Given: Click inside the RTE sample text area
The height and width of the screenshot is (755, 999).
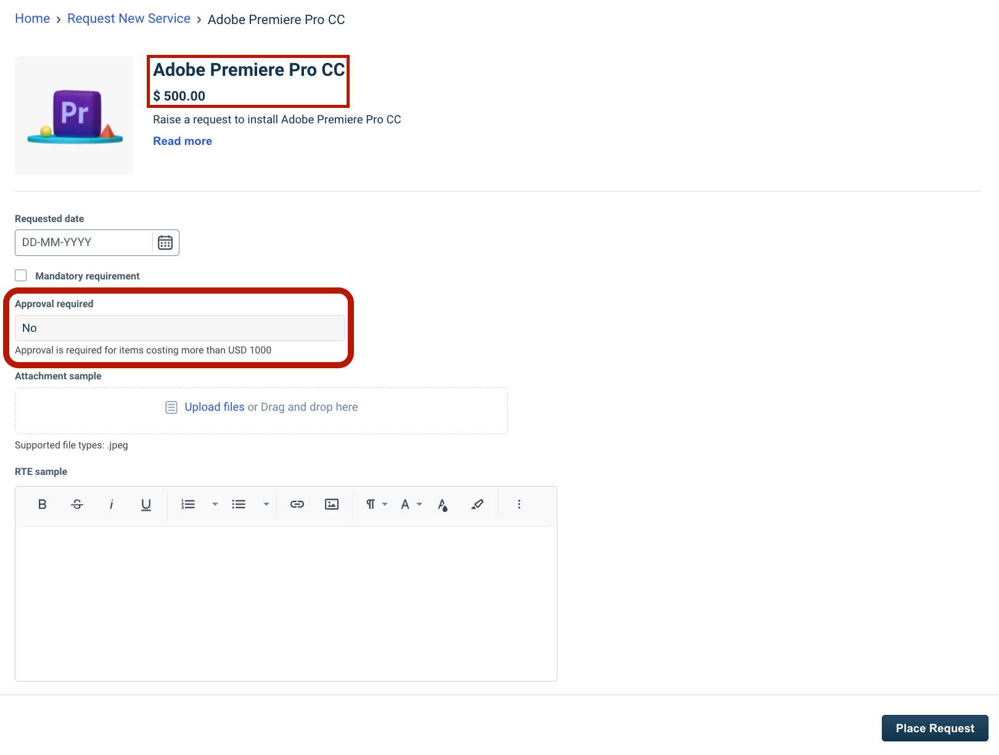Looking at the screenshot, I should (x=286, y=603).
